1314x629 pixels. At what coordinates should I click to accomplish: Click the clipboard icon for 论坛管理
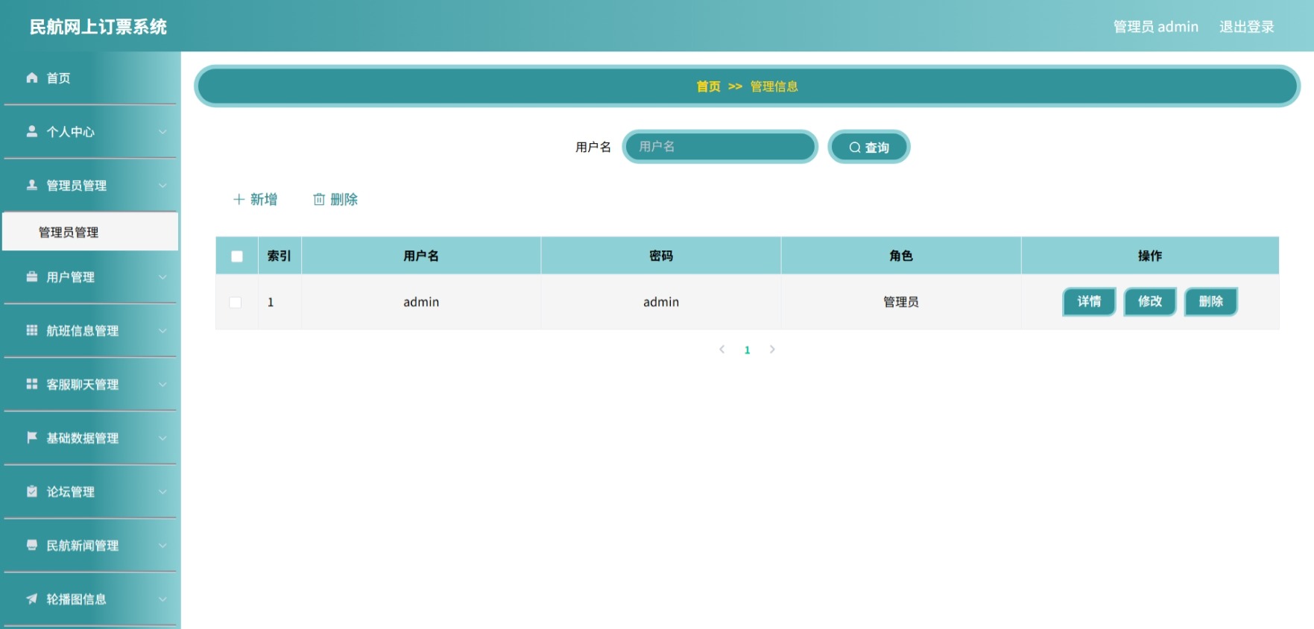(x=32, y=491)
